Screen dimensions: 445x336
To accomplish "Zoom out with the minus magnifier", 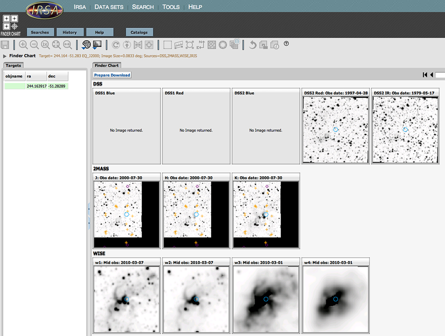I will (x=34, y=45).
